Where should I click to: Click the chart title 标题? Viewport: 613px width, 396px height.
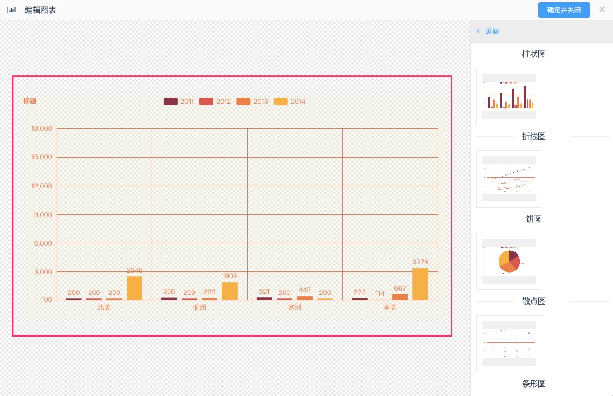point(30,101)
